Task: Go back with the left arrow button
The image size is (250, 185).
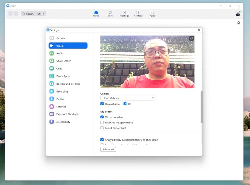Action: coord(10,14)
